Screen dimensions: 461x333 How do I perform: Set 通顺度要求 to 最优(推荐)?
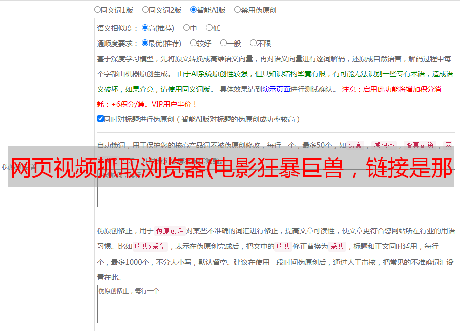pyautogui.click(x=145, y=43)
